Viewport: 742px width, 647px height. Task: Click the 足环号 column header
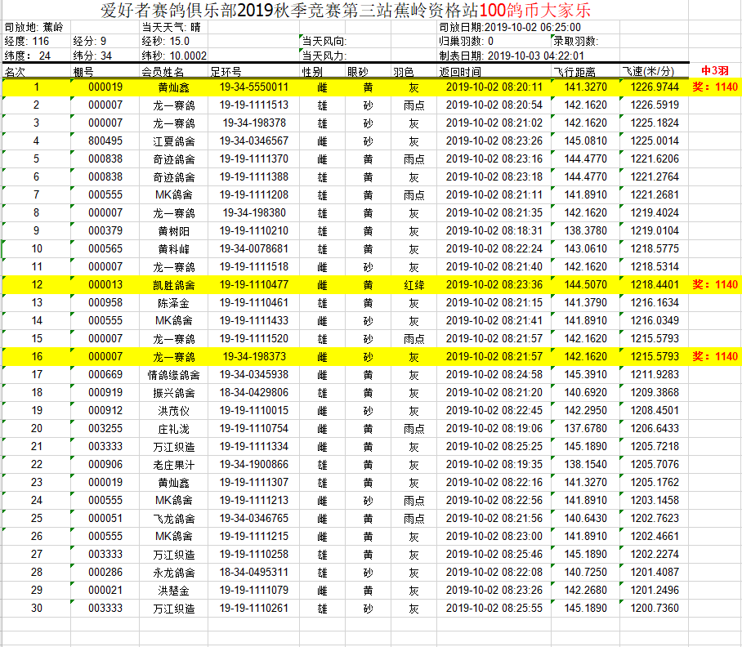coord(226,72)
